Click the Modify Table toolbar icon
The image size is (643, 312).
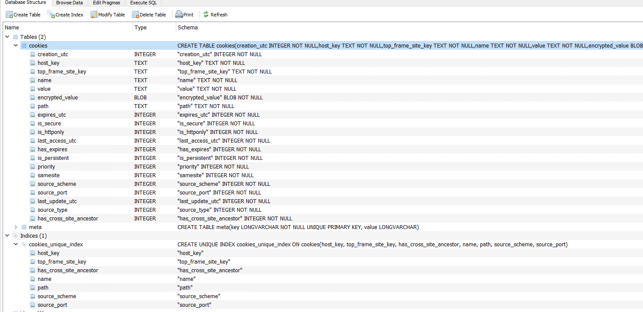point(94,15)
